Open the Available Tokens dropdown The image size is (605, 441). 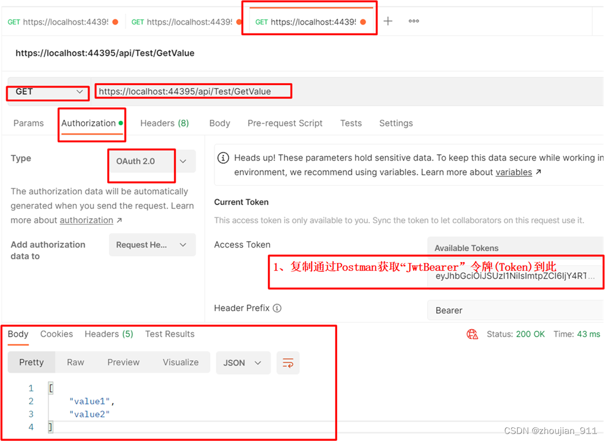515,247
